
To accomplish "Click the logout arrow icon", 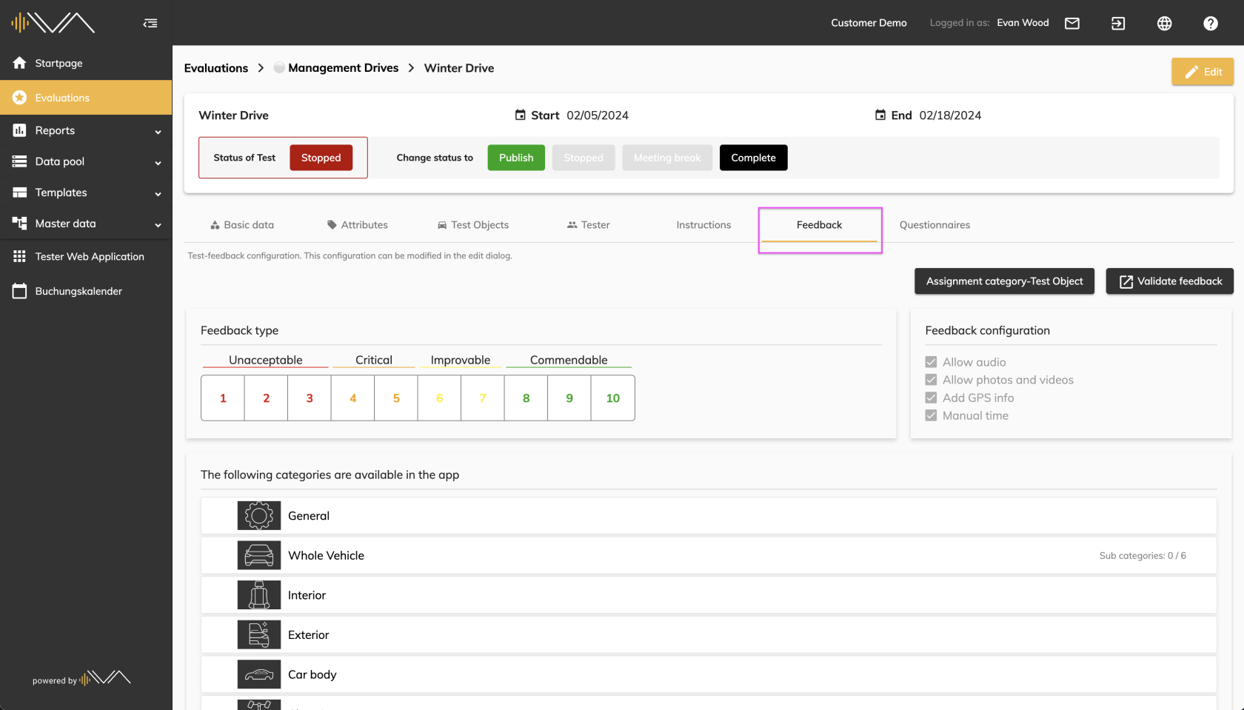I will (1118, 23).
